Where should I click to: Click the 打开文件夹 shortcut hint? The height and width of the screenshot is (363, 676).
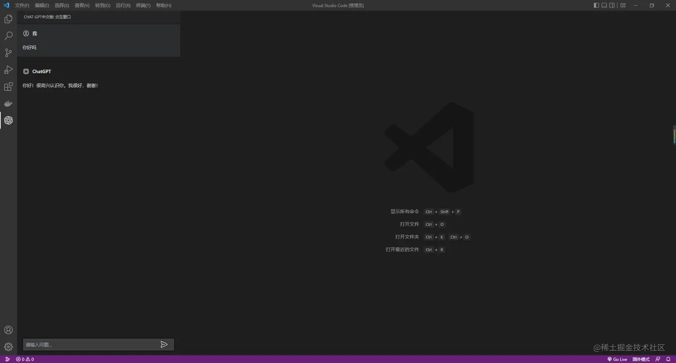pos(407,237)
